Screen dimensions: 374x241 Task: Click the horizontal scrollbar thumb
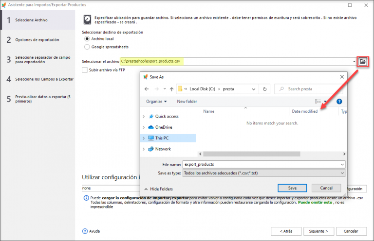pyautogui.click(x=252, y=154)
